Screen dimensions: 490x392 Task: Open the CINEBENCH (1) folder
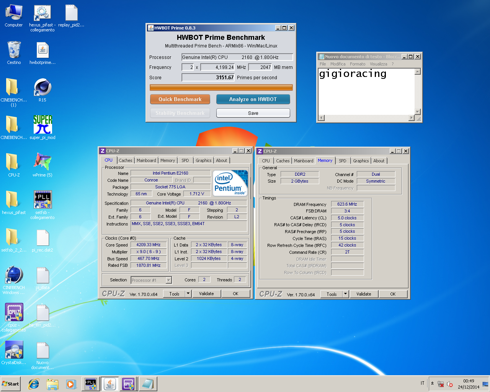tap(14, 92)
